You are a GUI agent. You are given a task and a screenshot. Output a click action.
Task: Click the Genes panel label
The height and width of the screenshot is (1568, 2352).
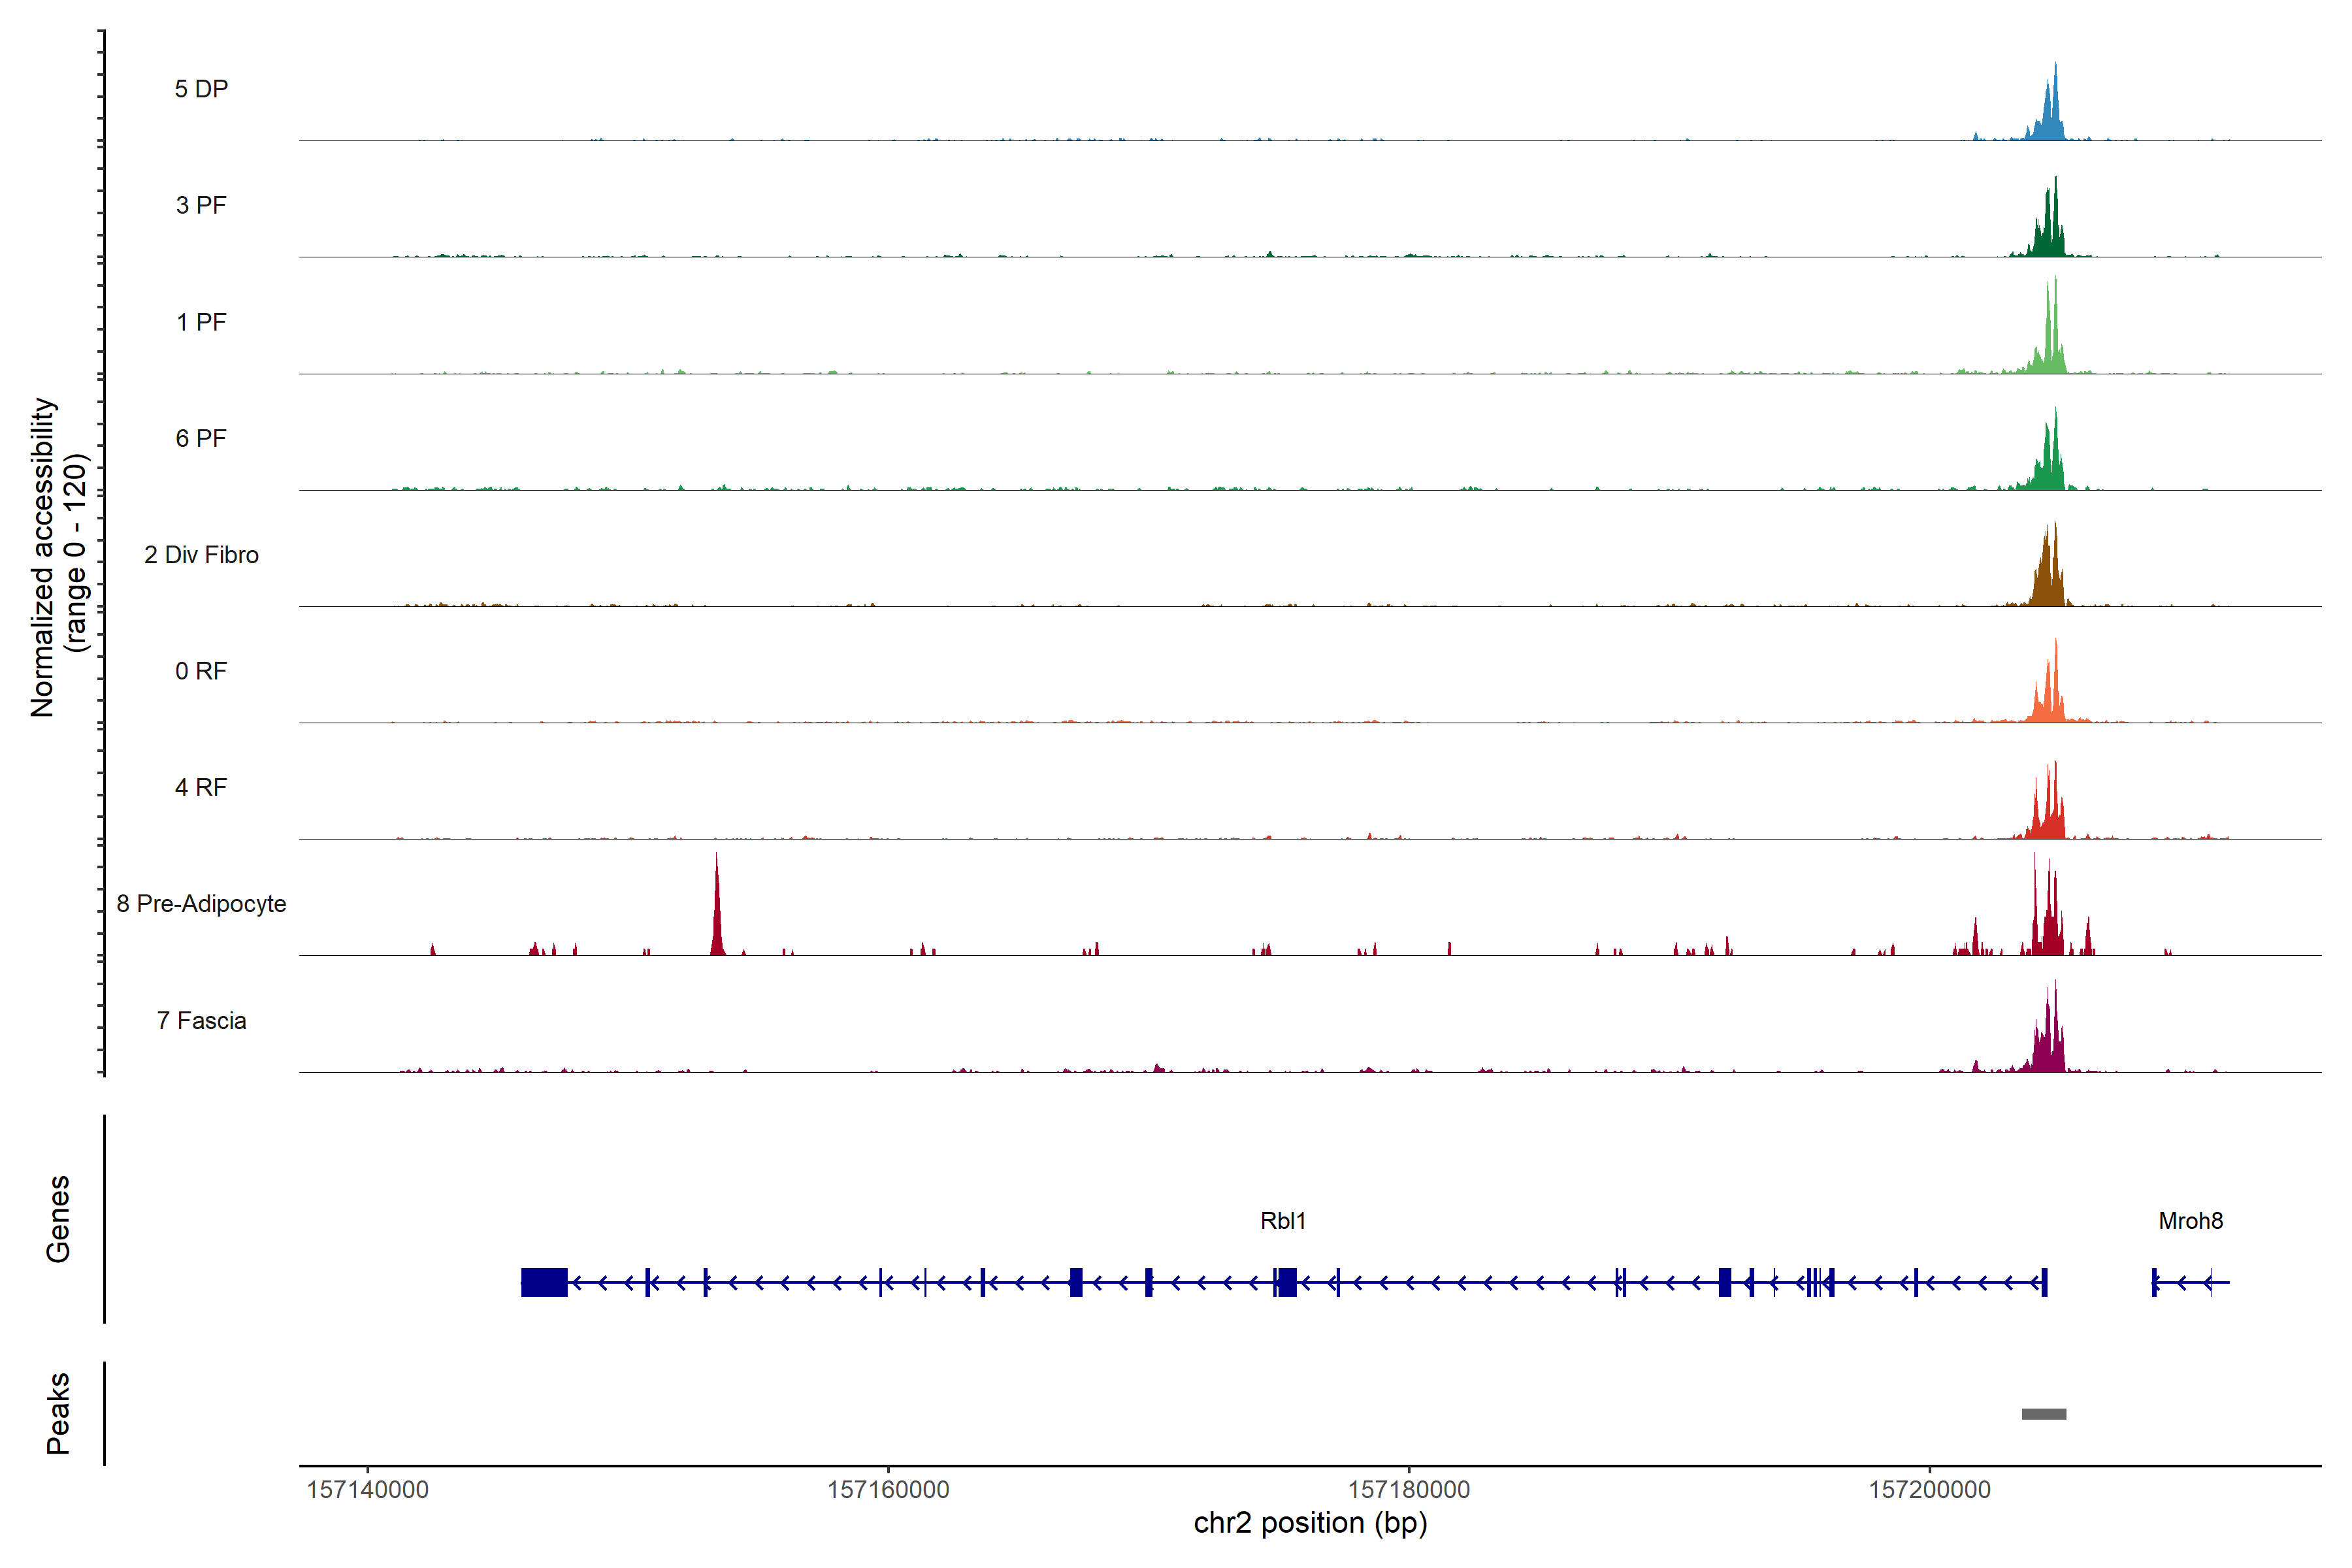click(x=58, y=1218)
